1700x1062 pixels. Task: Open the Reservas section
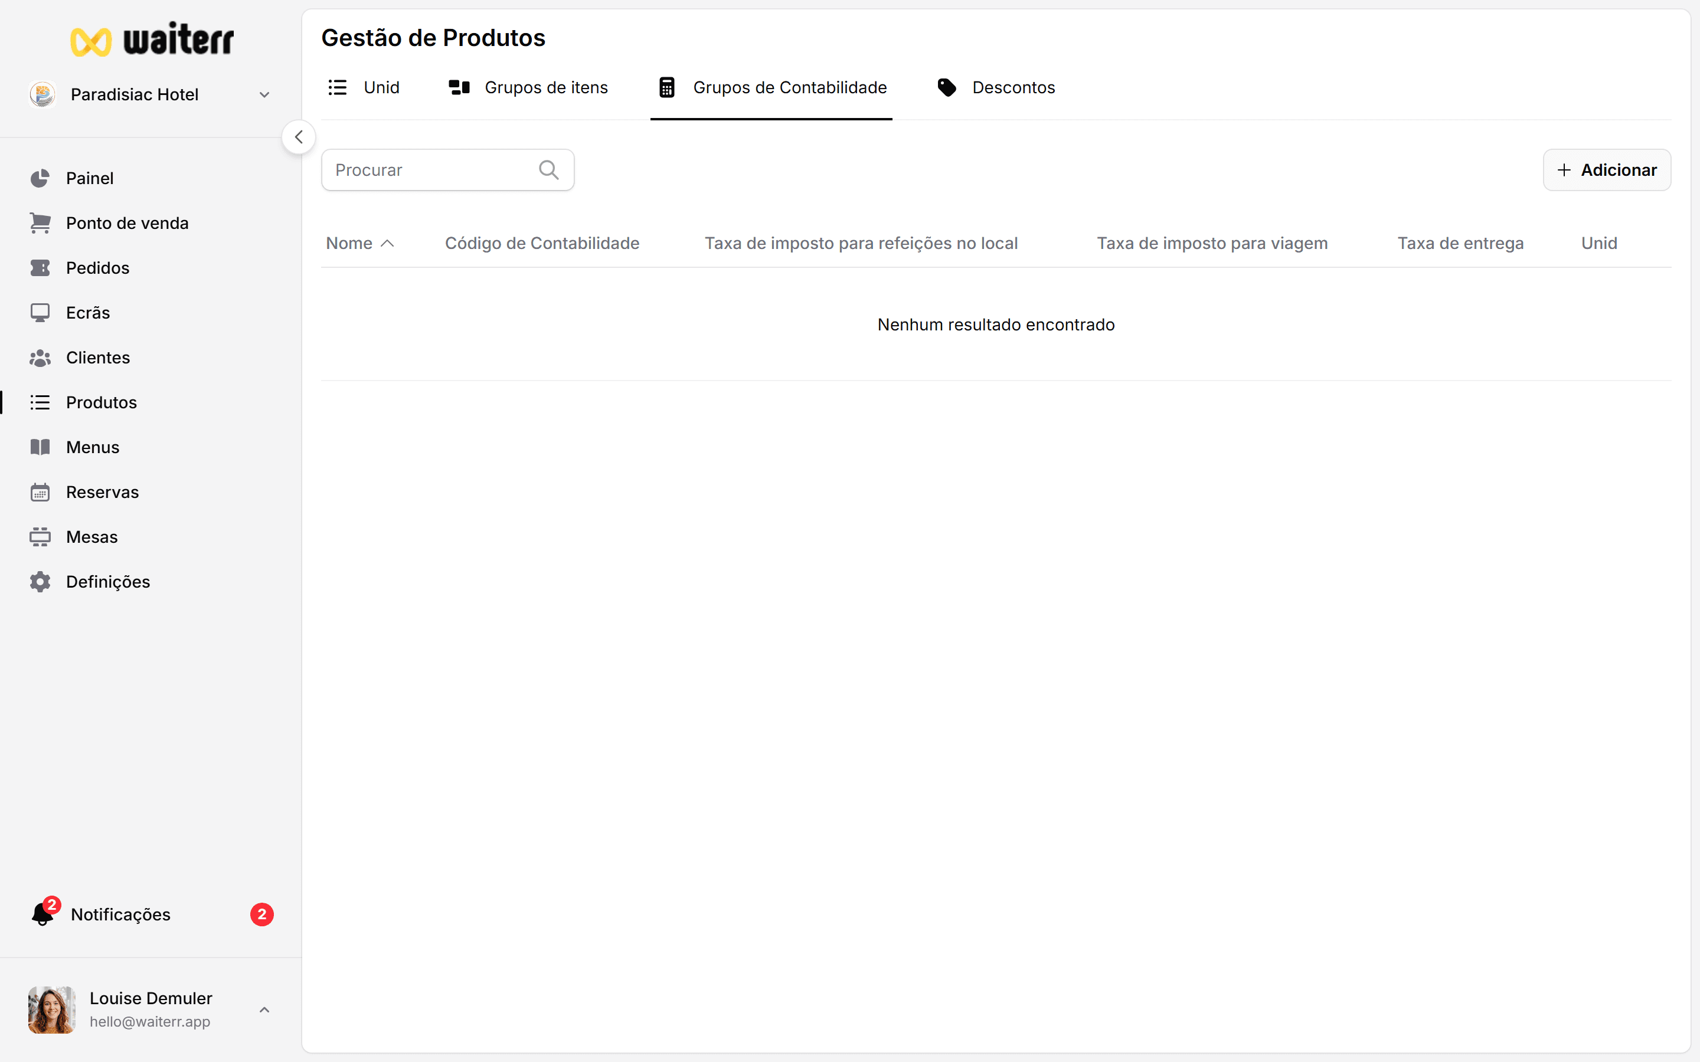103,493
